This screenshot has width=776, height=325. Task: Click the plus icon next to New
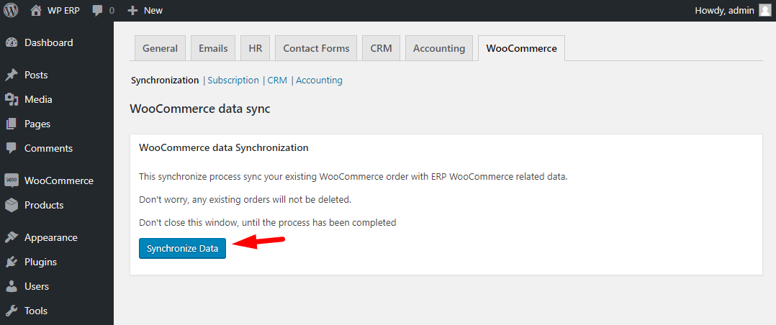click(x=132, y=10)
